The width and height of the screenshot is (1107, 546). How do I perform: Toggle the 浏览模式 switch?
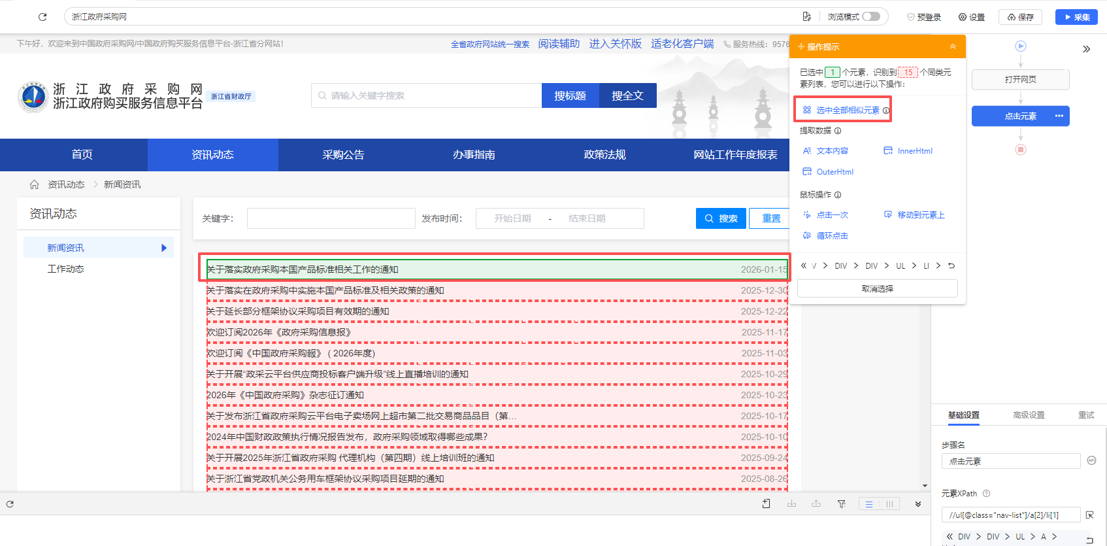click(871, 16)
